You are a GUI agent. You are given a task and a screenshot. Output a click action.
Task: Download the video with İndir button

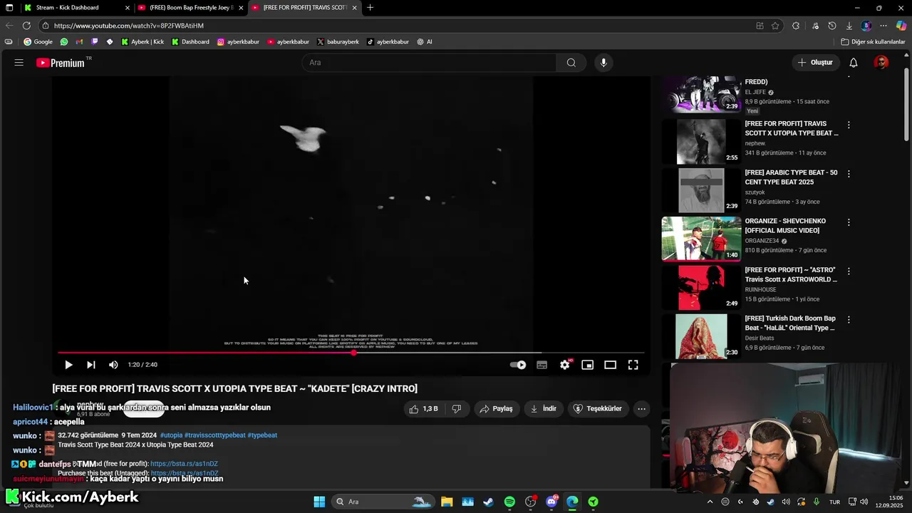544,409
